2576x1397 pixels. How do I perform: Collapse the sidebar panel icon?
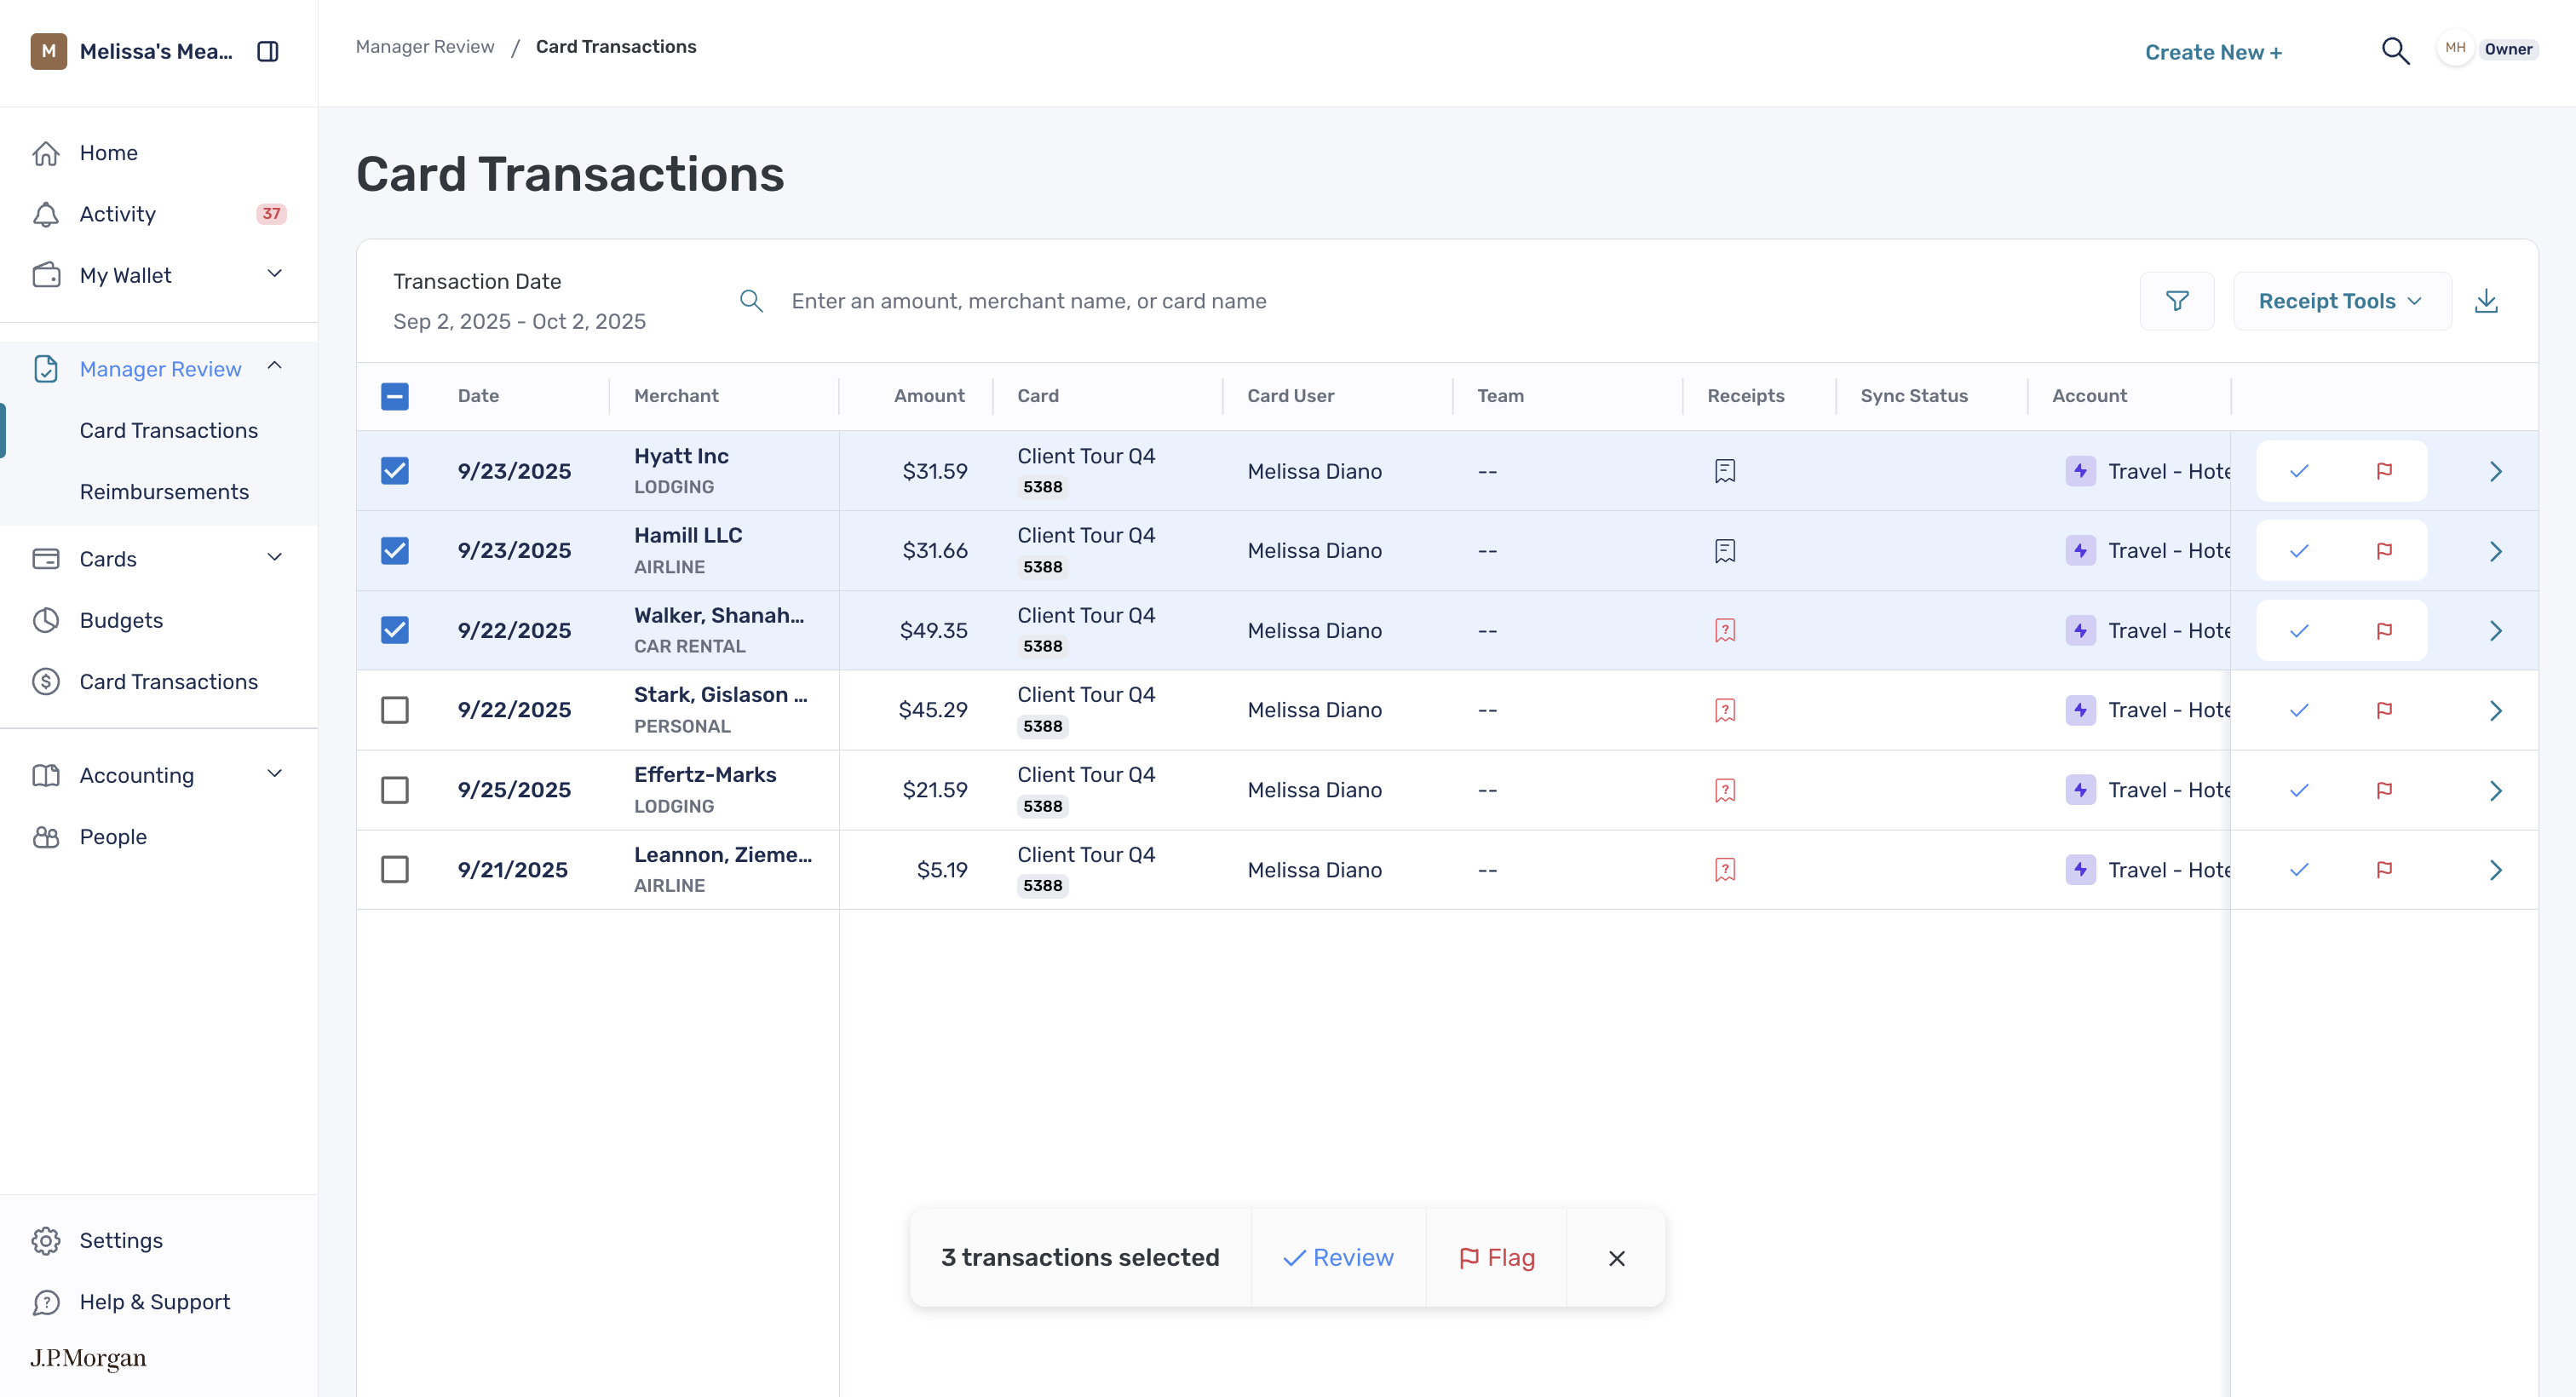click(x=267, y=51)
